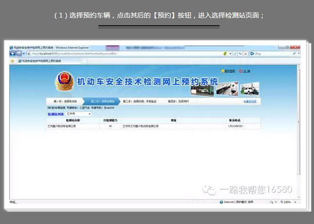
Task: Open the small new tab button
Action: coord(84,61)
